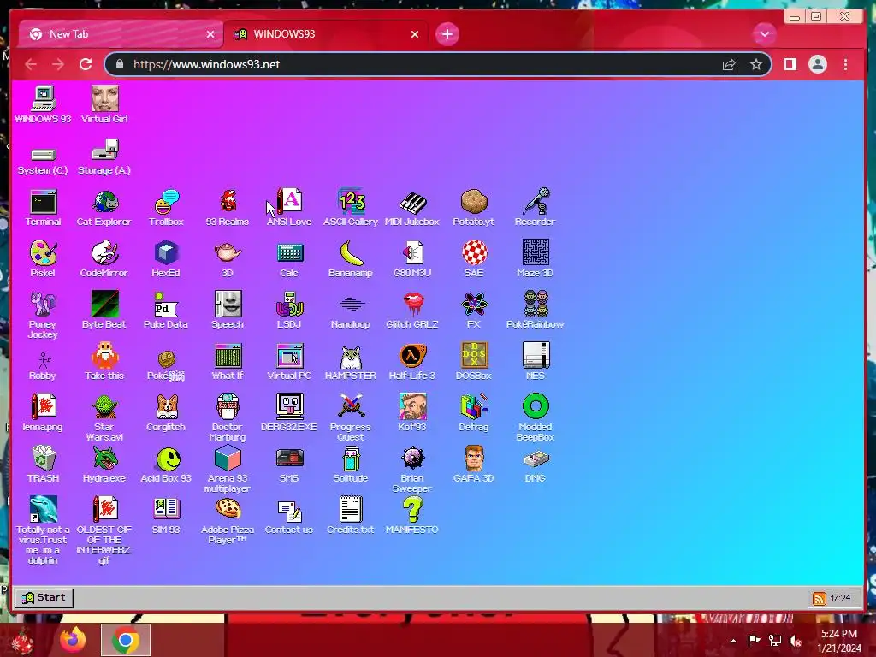Open ANSI Love icon

(289, 207)
